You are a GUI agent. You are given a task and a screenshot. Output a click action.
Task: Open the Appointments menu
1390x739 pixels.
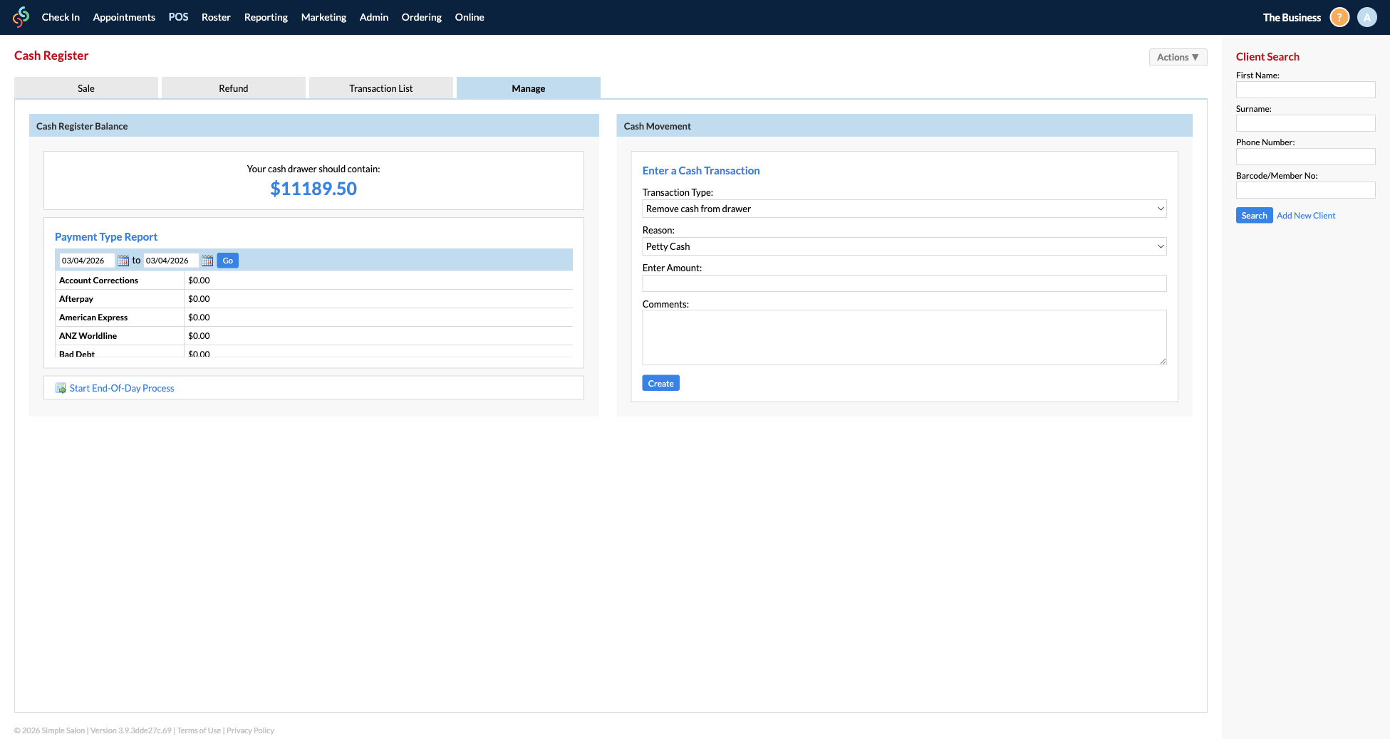pos(124,17)
